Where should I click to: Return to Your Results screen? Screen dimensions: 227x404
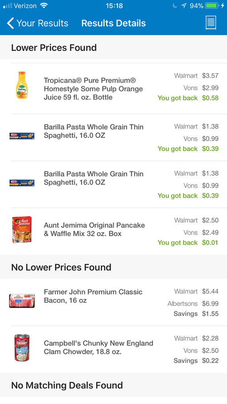tap(38, 23)
